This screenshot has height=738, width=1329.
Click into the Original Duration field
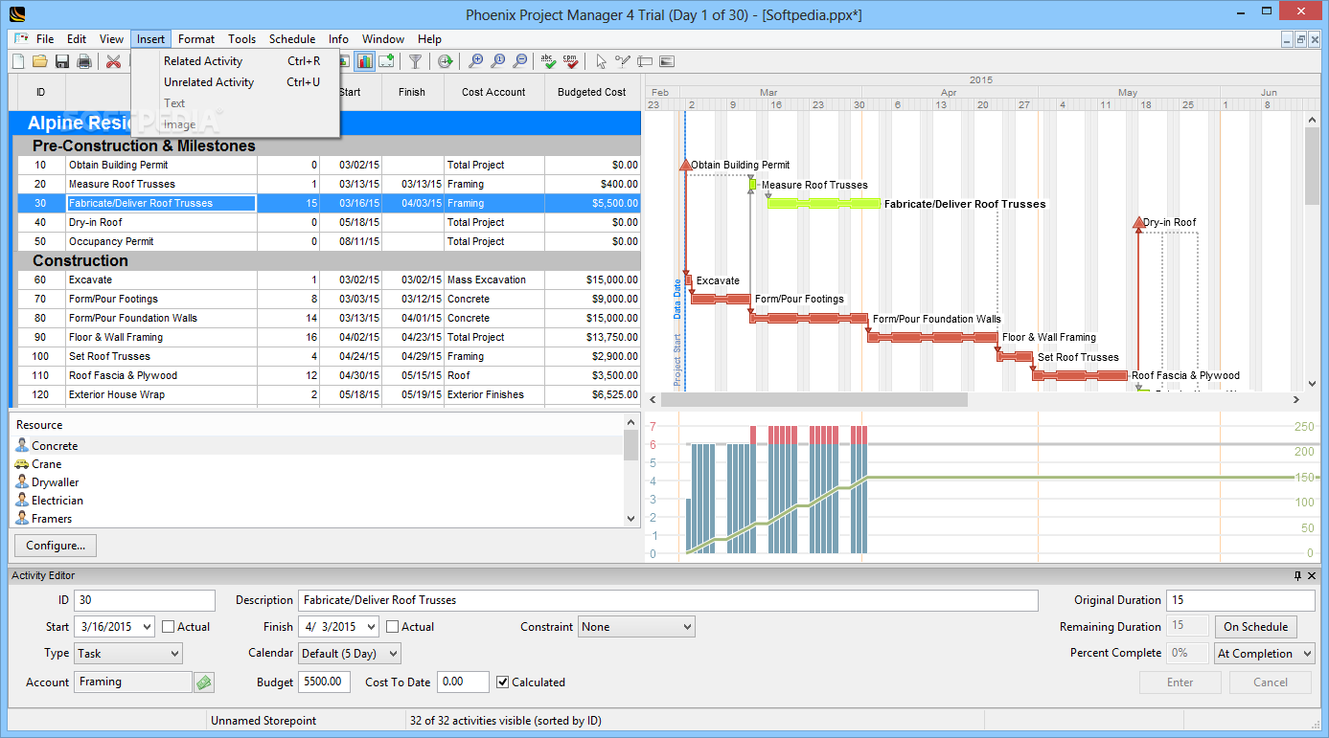point(1241,600)
